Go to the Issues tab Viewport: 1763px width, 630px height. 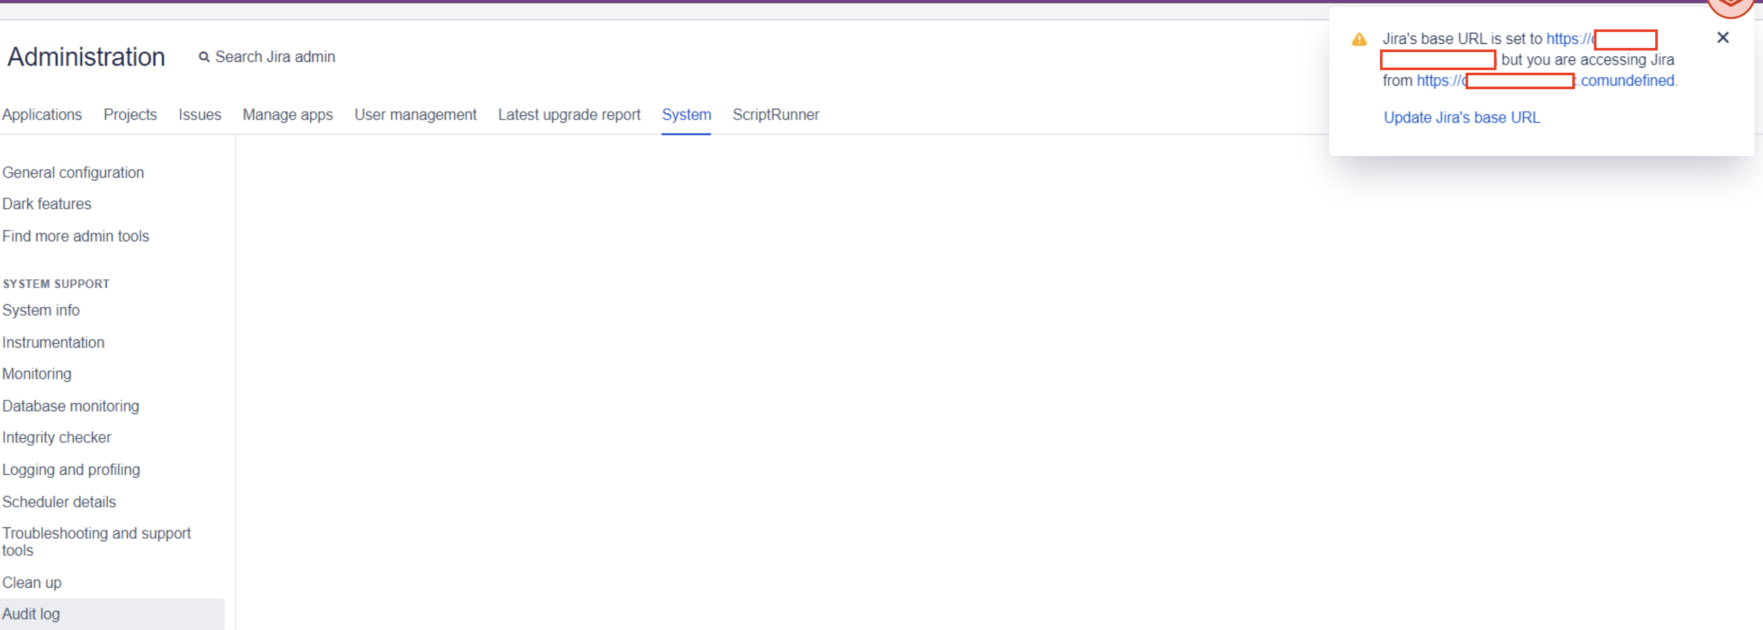click(x=200, y=114)
